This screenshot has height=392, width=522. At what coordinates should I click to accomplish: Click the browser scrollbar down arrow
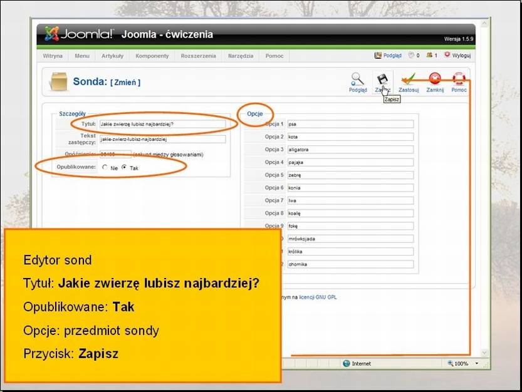tap(484, 353)
